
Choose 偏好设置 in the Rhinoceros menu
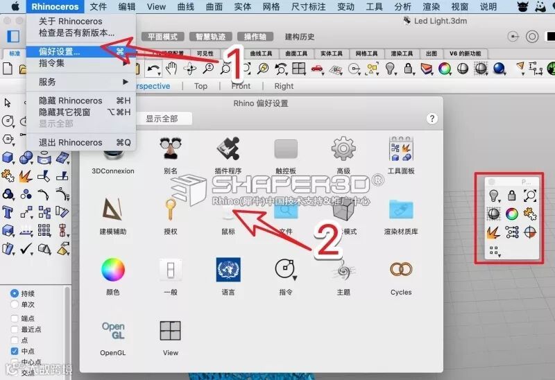pyautogui.click(x=81, y=51)
